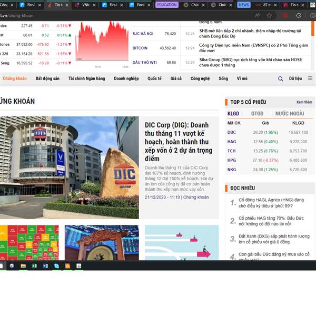This screenshot has height=316, width=316.
Task: Open the TCH stock ticker link
Action: click(x=231, y=151)
